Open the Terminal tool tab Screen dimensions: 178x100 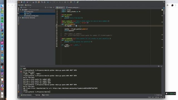tap(37, 95)
